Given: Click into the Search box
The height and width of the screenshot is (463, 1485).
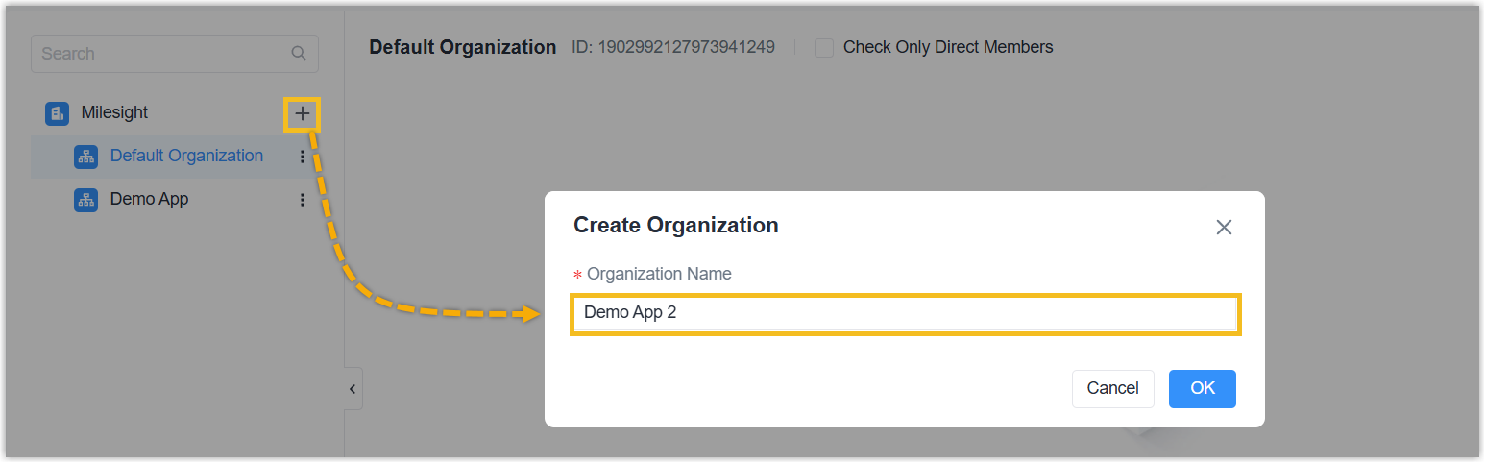Looking at the screenshot, I should click(161, 54).
